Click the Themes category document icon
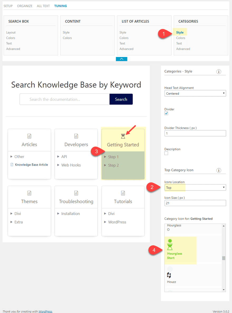The image size is (232, 313). (x=29, y=193)
